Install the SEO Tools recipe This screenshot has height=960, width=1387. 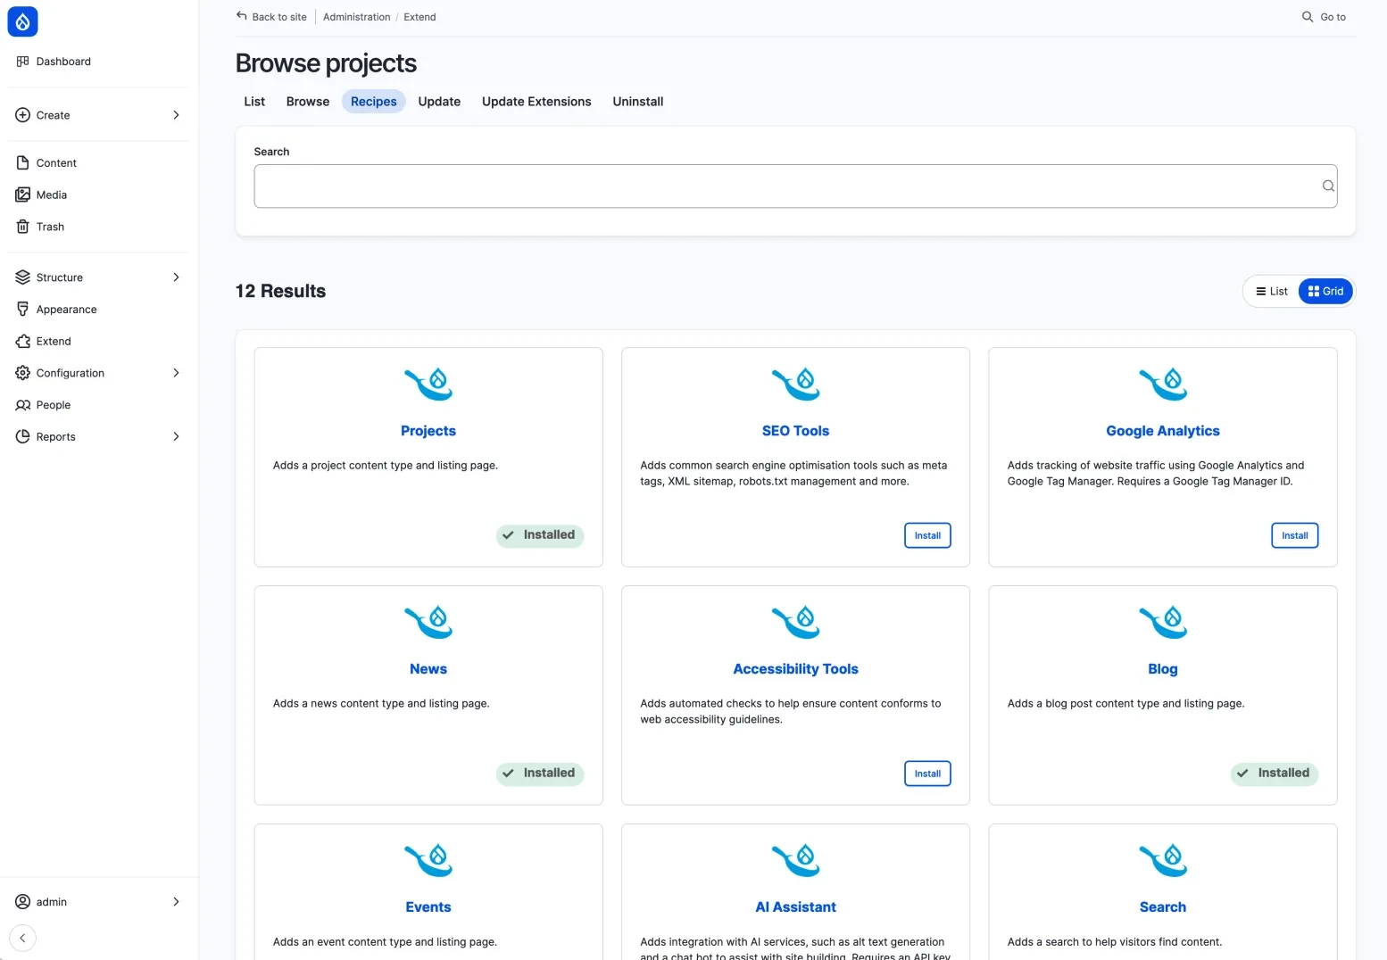[927, 535]
